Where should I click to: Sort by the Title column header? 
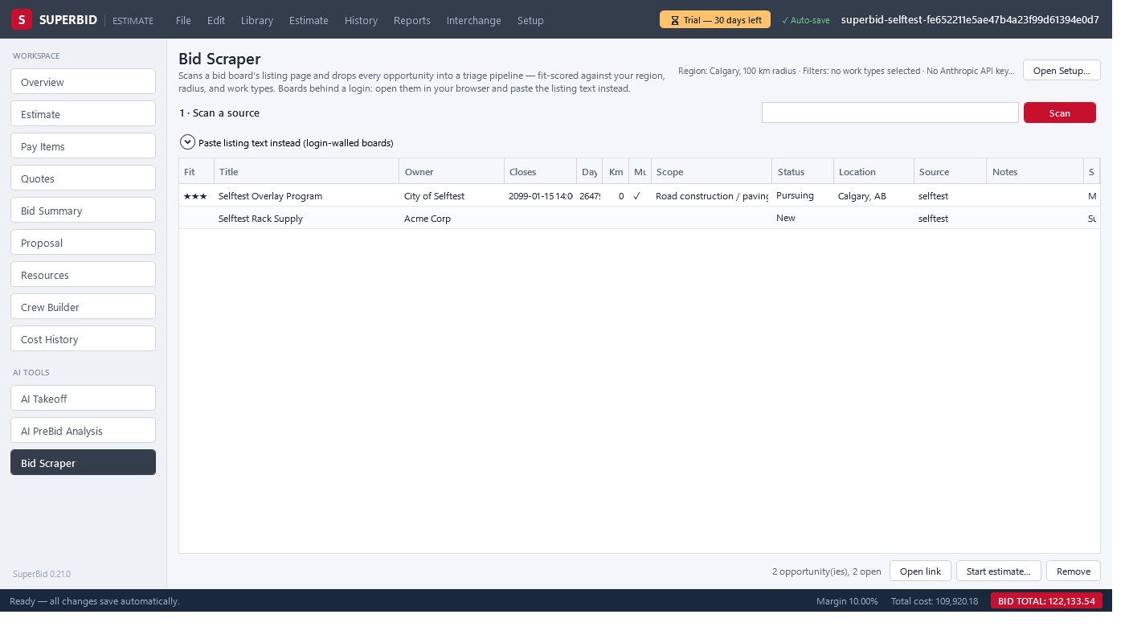point(306,171)
